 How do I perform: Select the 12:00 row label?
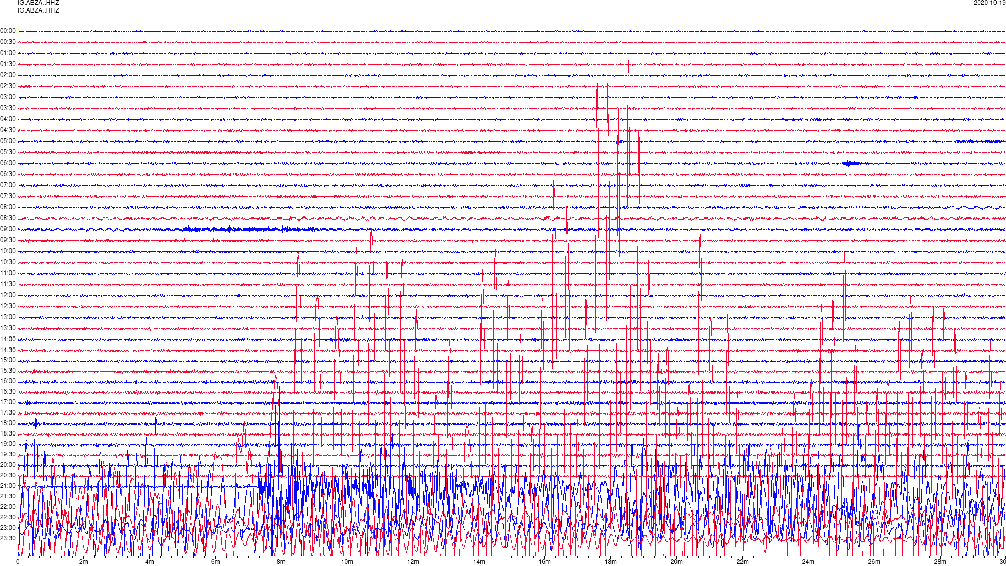tap(8, 296)
